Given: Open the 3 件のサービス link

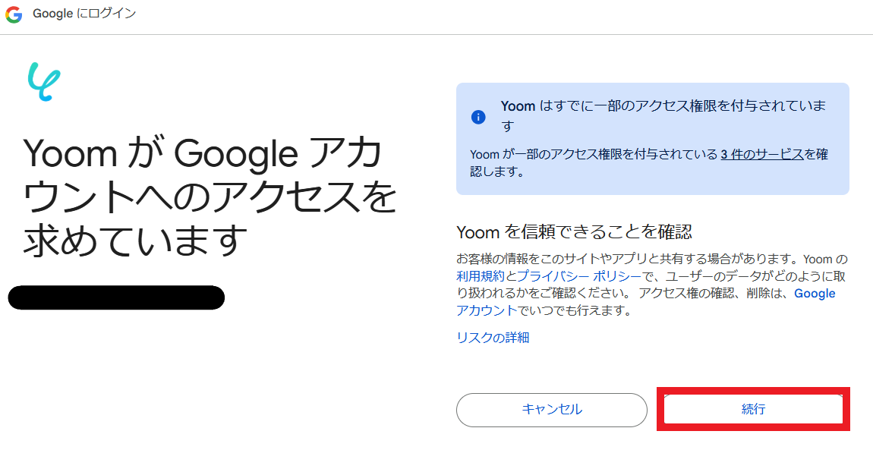Looking at the screenshot, I should tap(761, 154).
